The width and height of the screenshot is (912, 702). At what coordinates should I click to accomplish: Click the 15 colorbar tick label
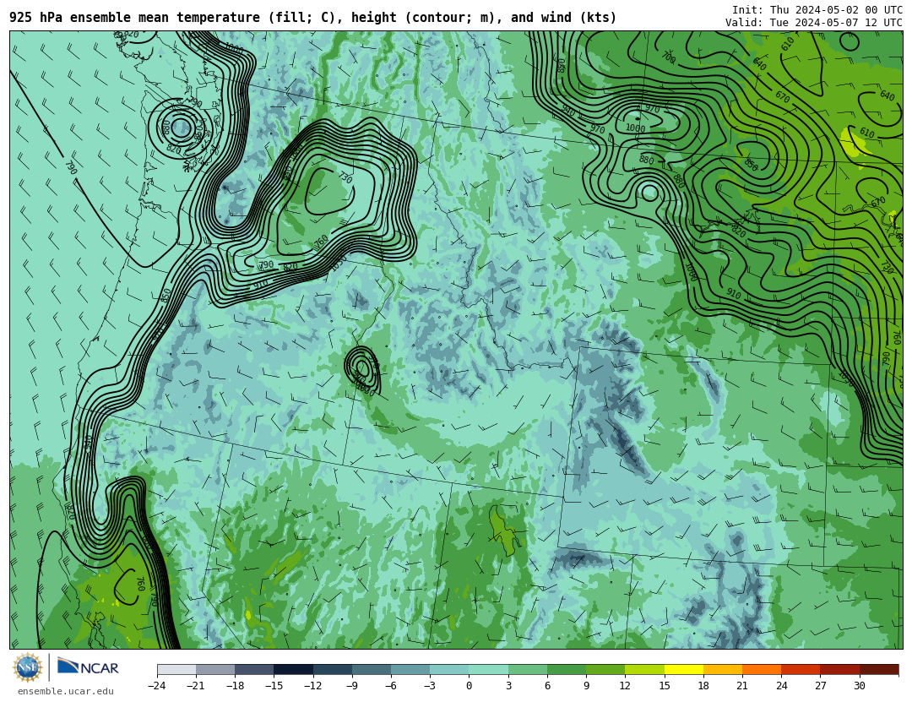coord(665,686)
